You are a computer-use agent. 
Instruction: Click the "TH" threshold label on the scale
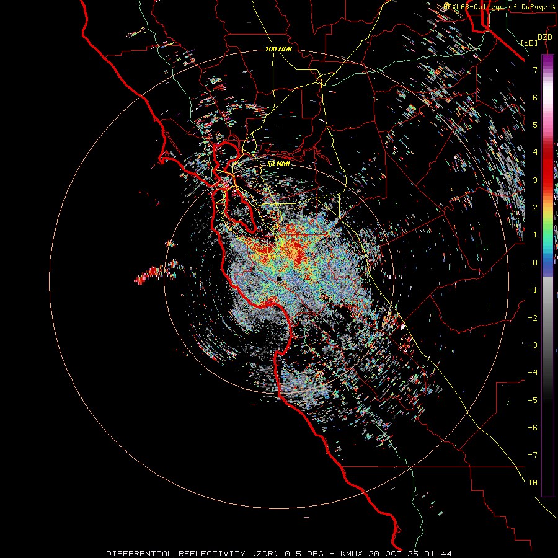533,482
